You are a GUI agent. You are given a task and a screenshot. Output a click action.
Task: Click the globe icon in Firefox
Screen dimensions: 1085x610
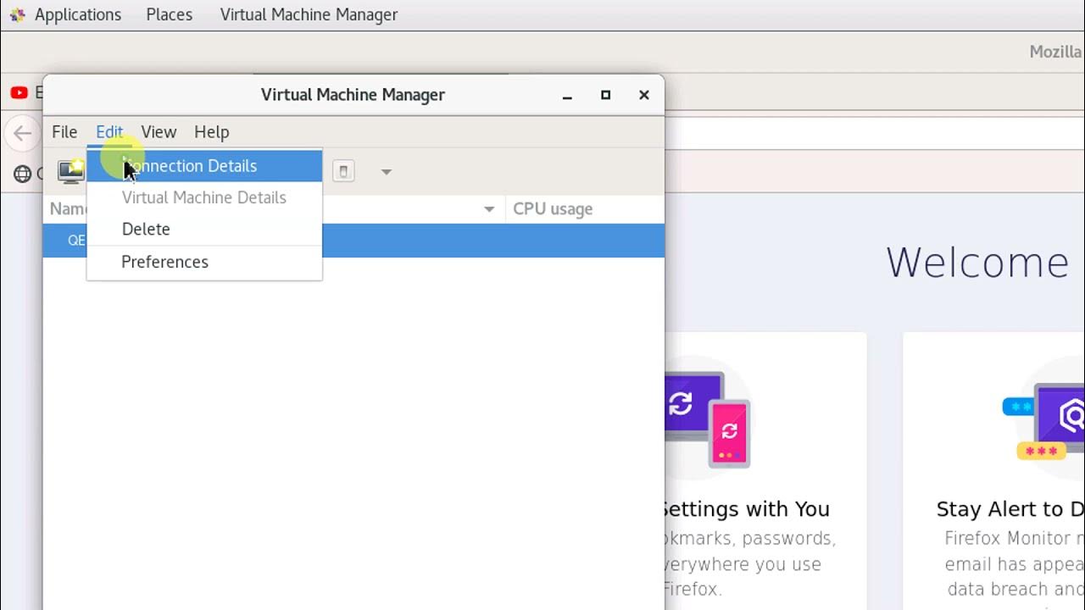22,174
